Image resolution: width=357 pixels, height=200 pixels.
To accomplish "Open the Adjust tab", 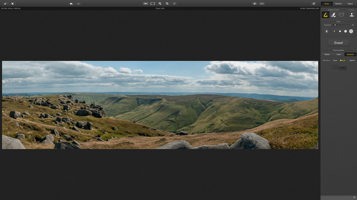I will pyautogui.click(x=350, y=4).
